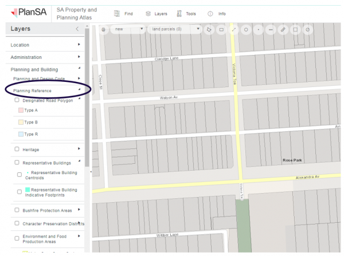Select the circle selection tool icon
This screenshot has width=344, height=256.
[246, 29]
